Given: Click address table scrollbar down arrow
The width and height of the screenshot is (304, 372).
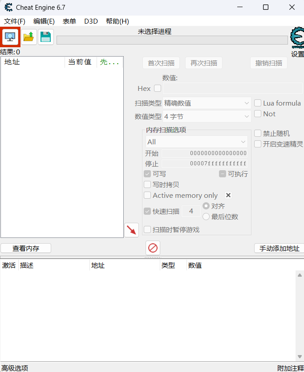Looking at the screenshot, I should click(300, 356).
